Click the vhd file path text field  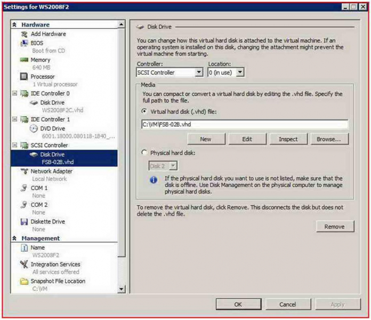coord(244,124)
